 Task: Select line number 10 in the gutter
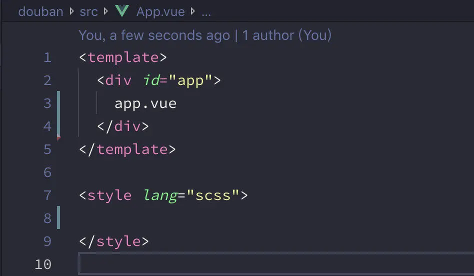pos(43,264)
